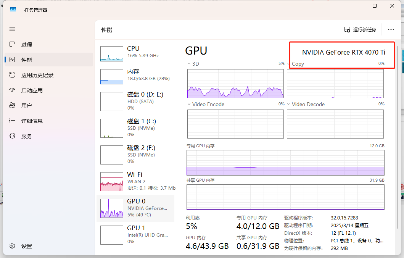Screen dimensions: 404x258
Task: Select the CPU mini graph thumbnail
Action: pyautogui.click(x=112, y=54)
